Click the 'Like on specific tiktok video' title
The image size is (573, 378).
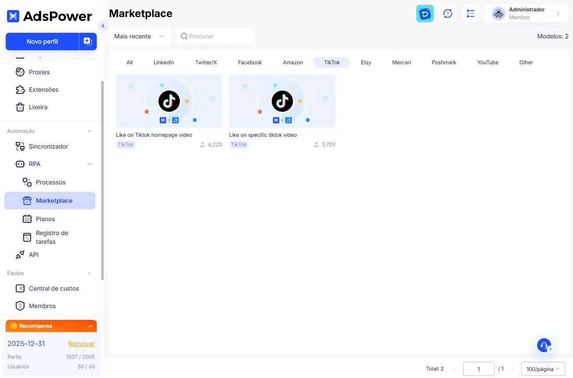[x=263, y=135]
